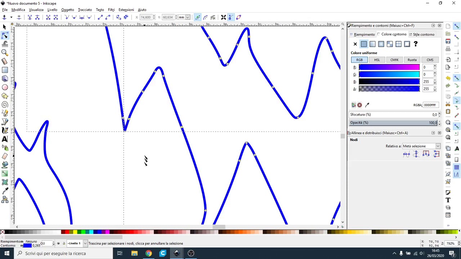Switch to Colore contorno tab
Image resolution: width=461 pixels, height=259 pixels.
(x=392, y=34)
